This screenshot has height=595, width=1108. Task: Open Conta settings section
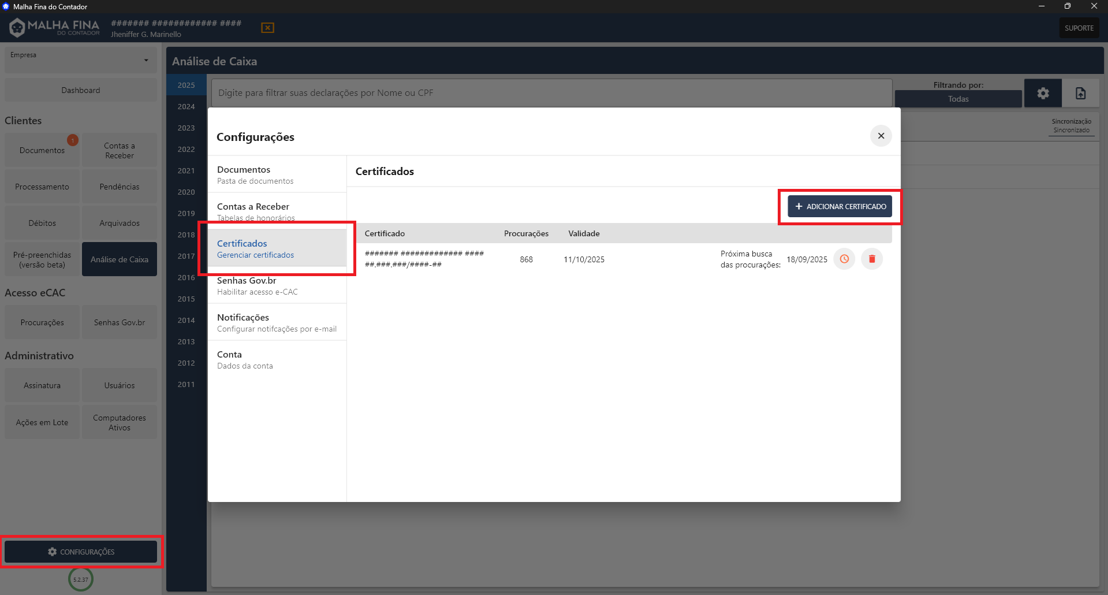277,359
